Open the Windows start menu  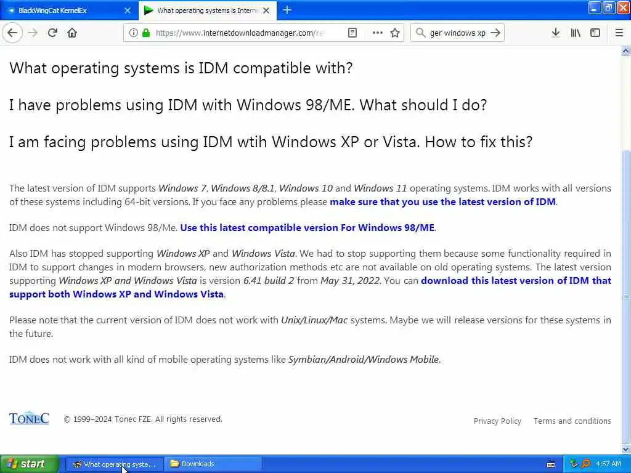point(29,464)
